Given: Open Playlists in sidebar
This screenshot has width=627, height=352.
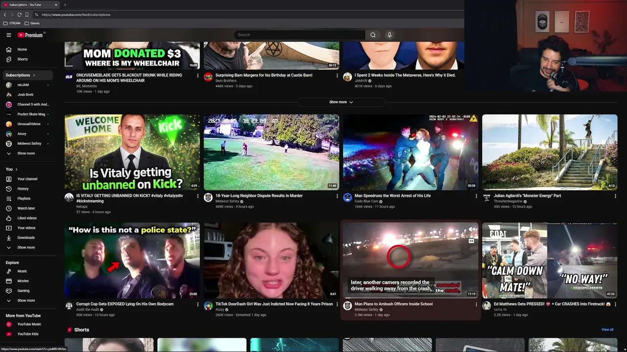Looking at the screenshot, I should tap(27, 198).
